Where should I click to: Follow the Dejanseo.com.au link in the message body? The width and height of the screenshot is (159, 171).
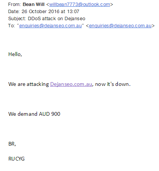(x=71, y=84)
